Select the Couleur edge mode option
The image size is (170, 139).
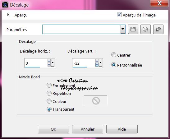coord(49,101)
